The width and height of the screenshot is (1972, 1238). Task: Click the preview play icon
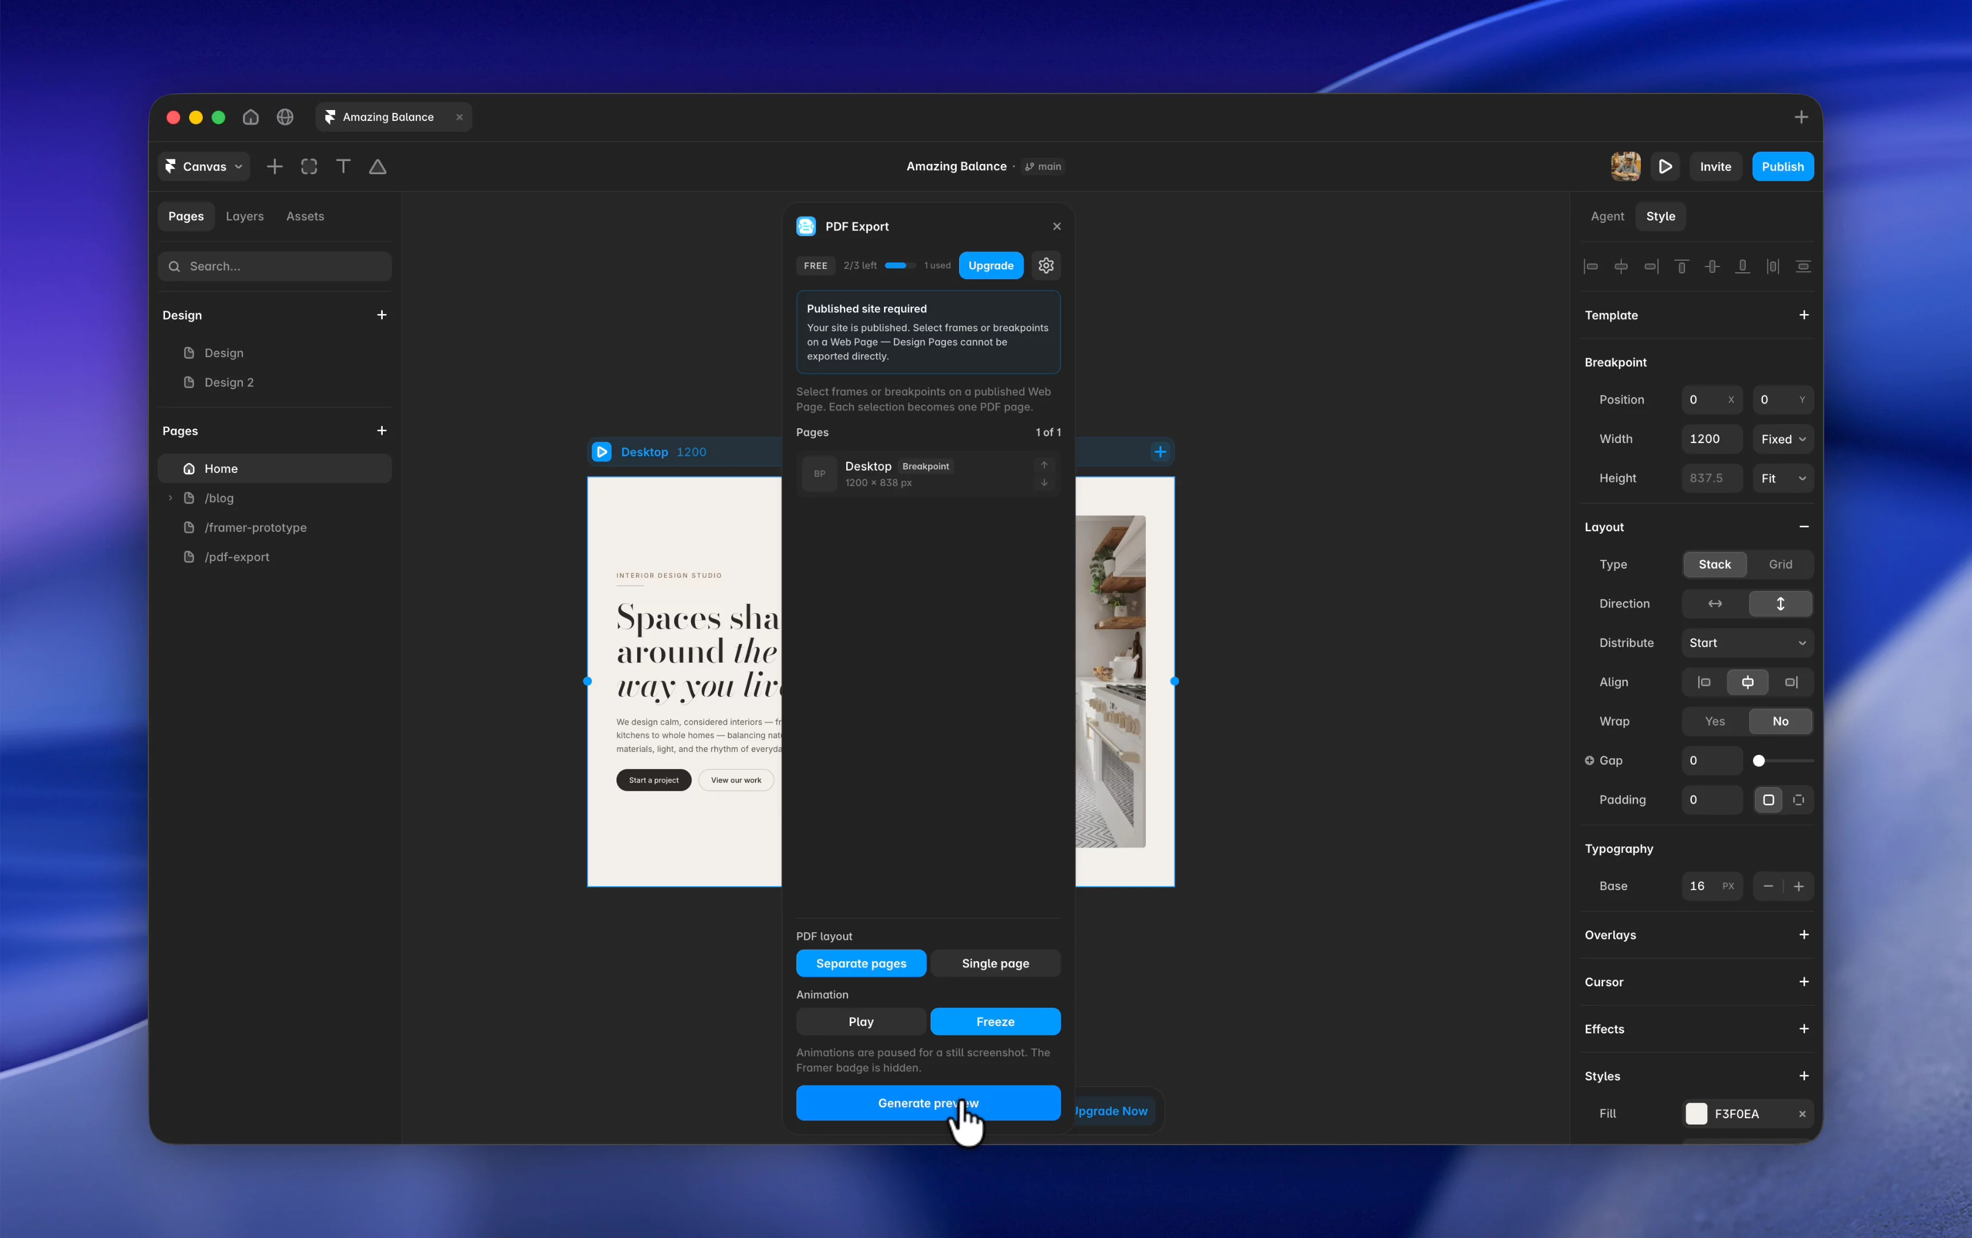(x=1664, y=166)
